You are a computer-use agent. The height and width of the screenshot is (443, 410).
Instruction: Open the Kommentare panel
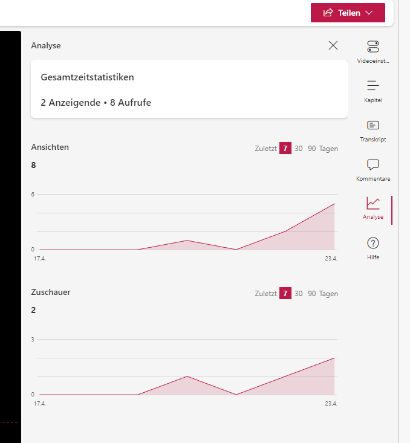[x=373, y=170]
